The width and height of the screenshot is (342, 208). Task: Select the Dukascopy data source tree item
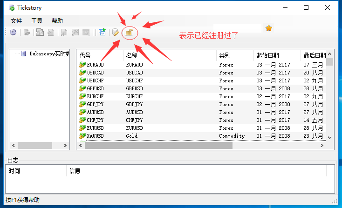click(49, 54)
